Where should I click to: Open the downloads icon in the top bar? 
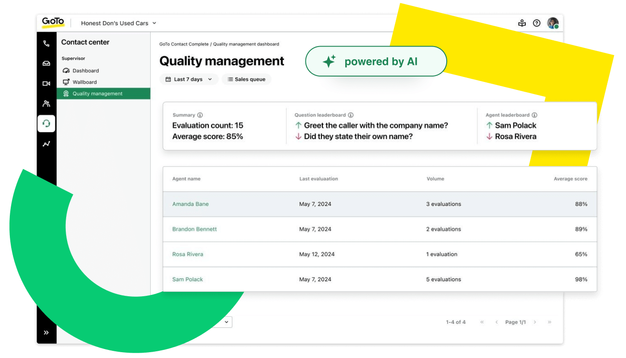(522, 23)
